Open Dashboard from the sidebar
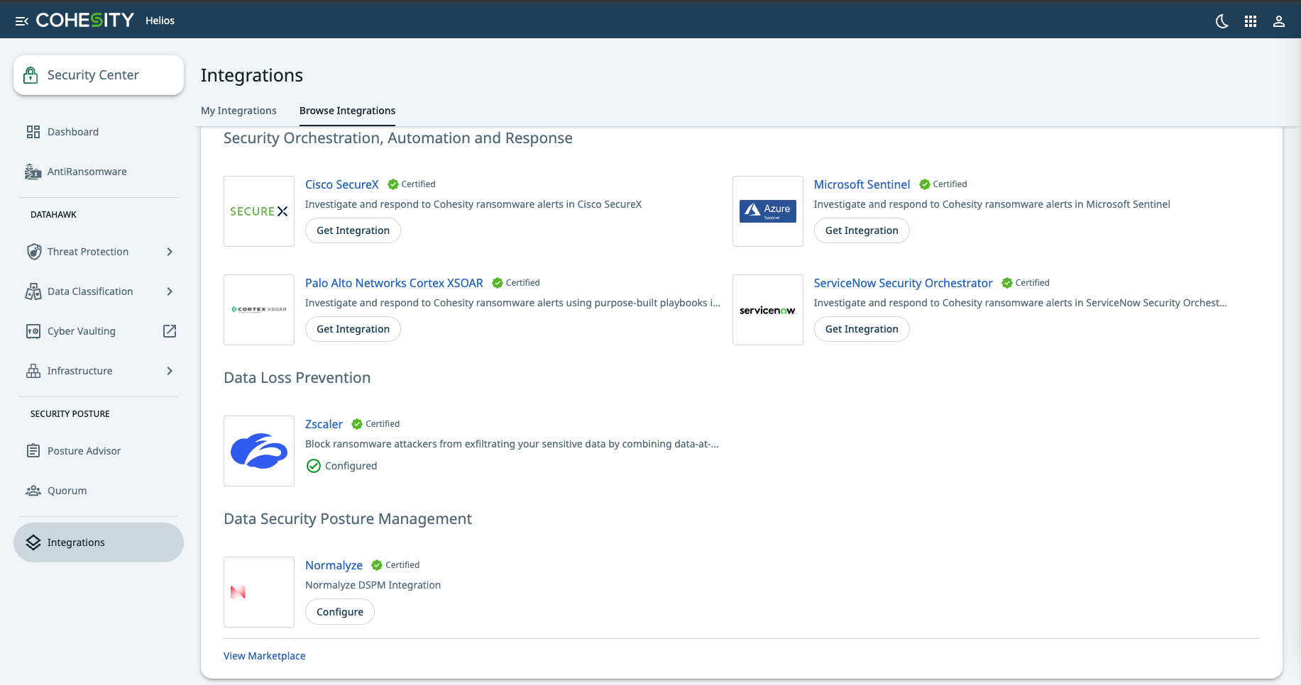Viewport: 1301px width, 685px height. [72, 132]
